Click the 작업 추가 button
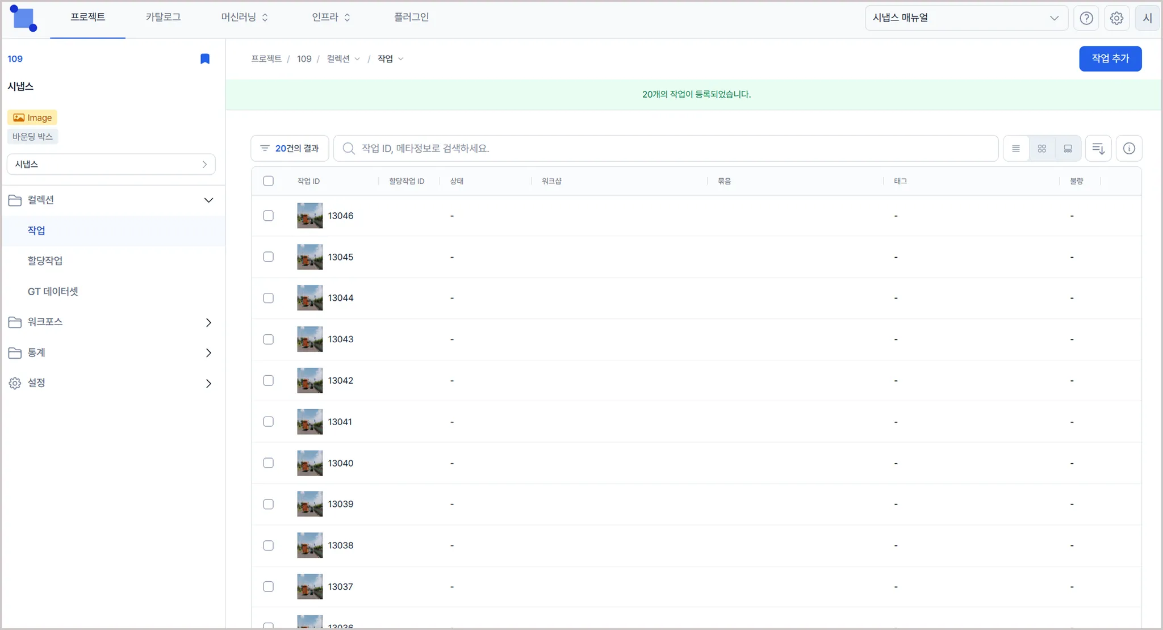This screenshot has width=1163, height=630. (1110, 58)
